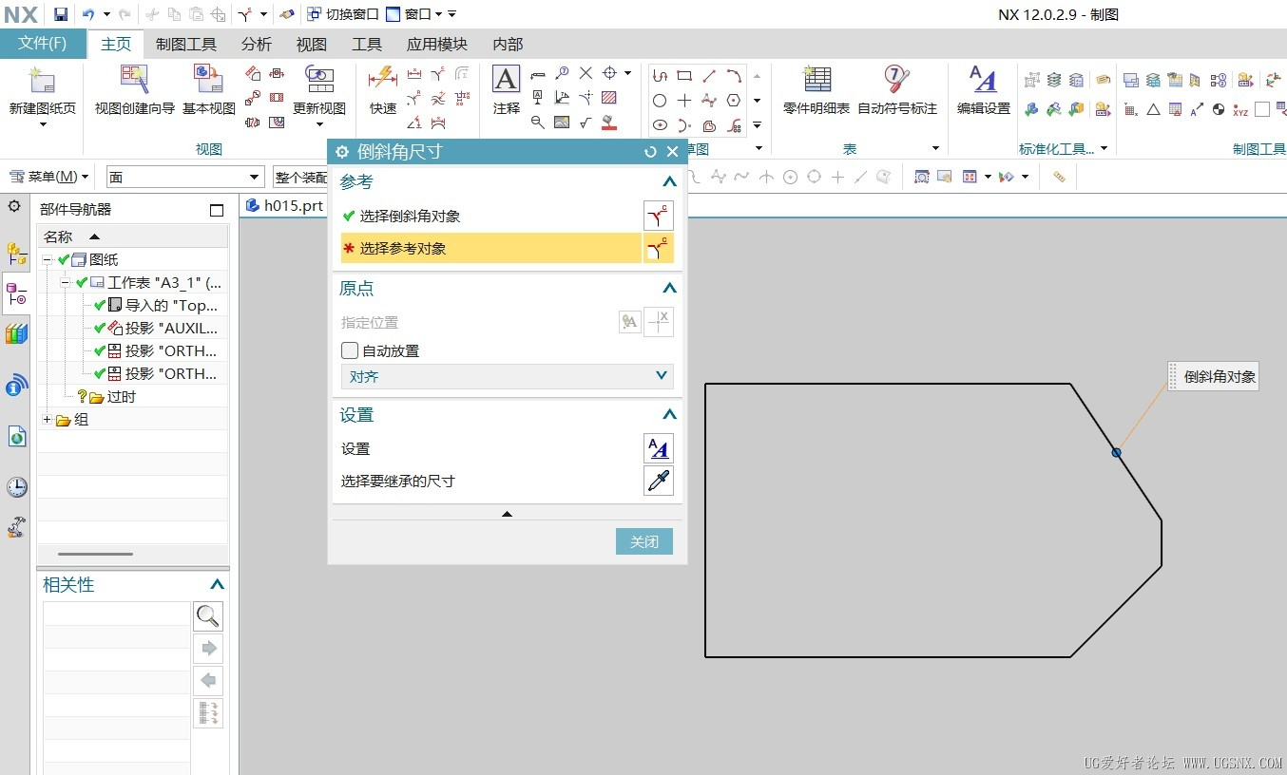Screen dimensions: 1287x775
Task: Open the 菜单(M) menu button
Action: [x=49, y=177]
